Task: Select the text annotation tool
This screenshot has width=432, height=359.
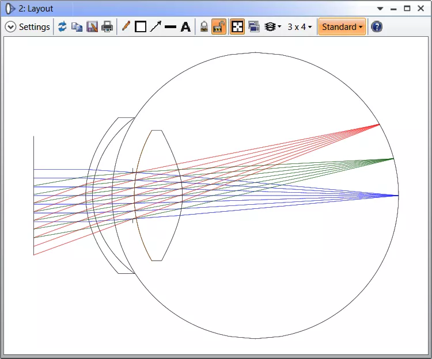Action: 185,27
